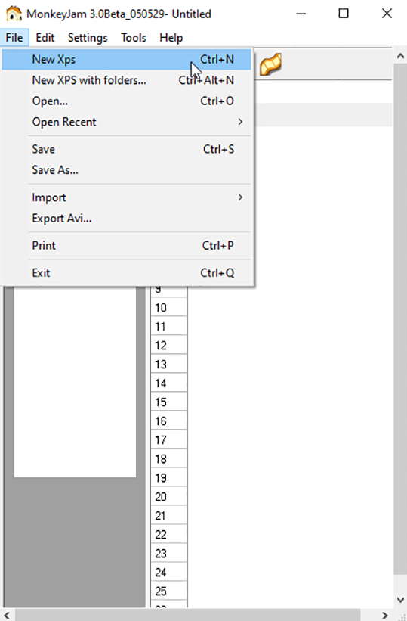Click Open... in the File menu
The height and width of the screenshot is (621, 407).
tap(126, 101)
